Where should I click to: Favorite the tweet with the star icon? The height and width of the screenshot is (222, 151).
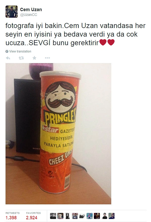pyautogui.click(x=34, y=58)
